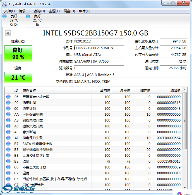Click the 良好 96 % health status button

pyautogui.click(x=18, y=54)
